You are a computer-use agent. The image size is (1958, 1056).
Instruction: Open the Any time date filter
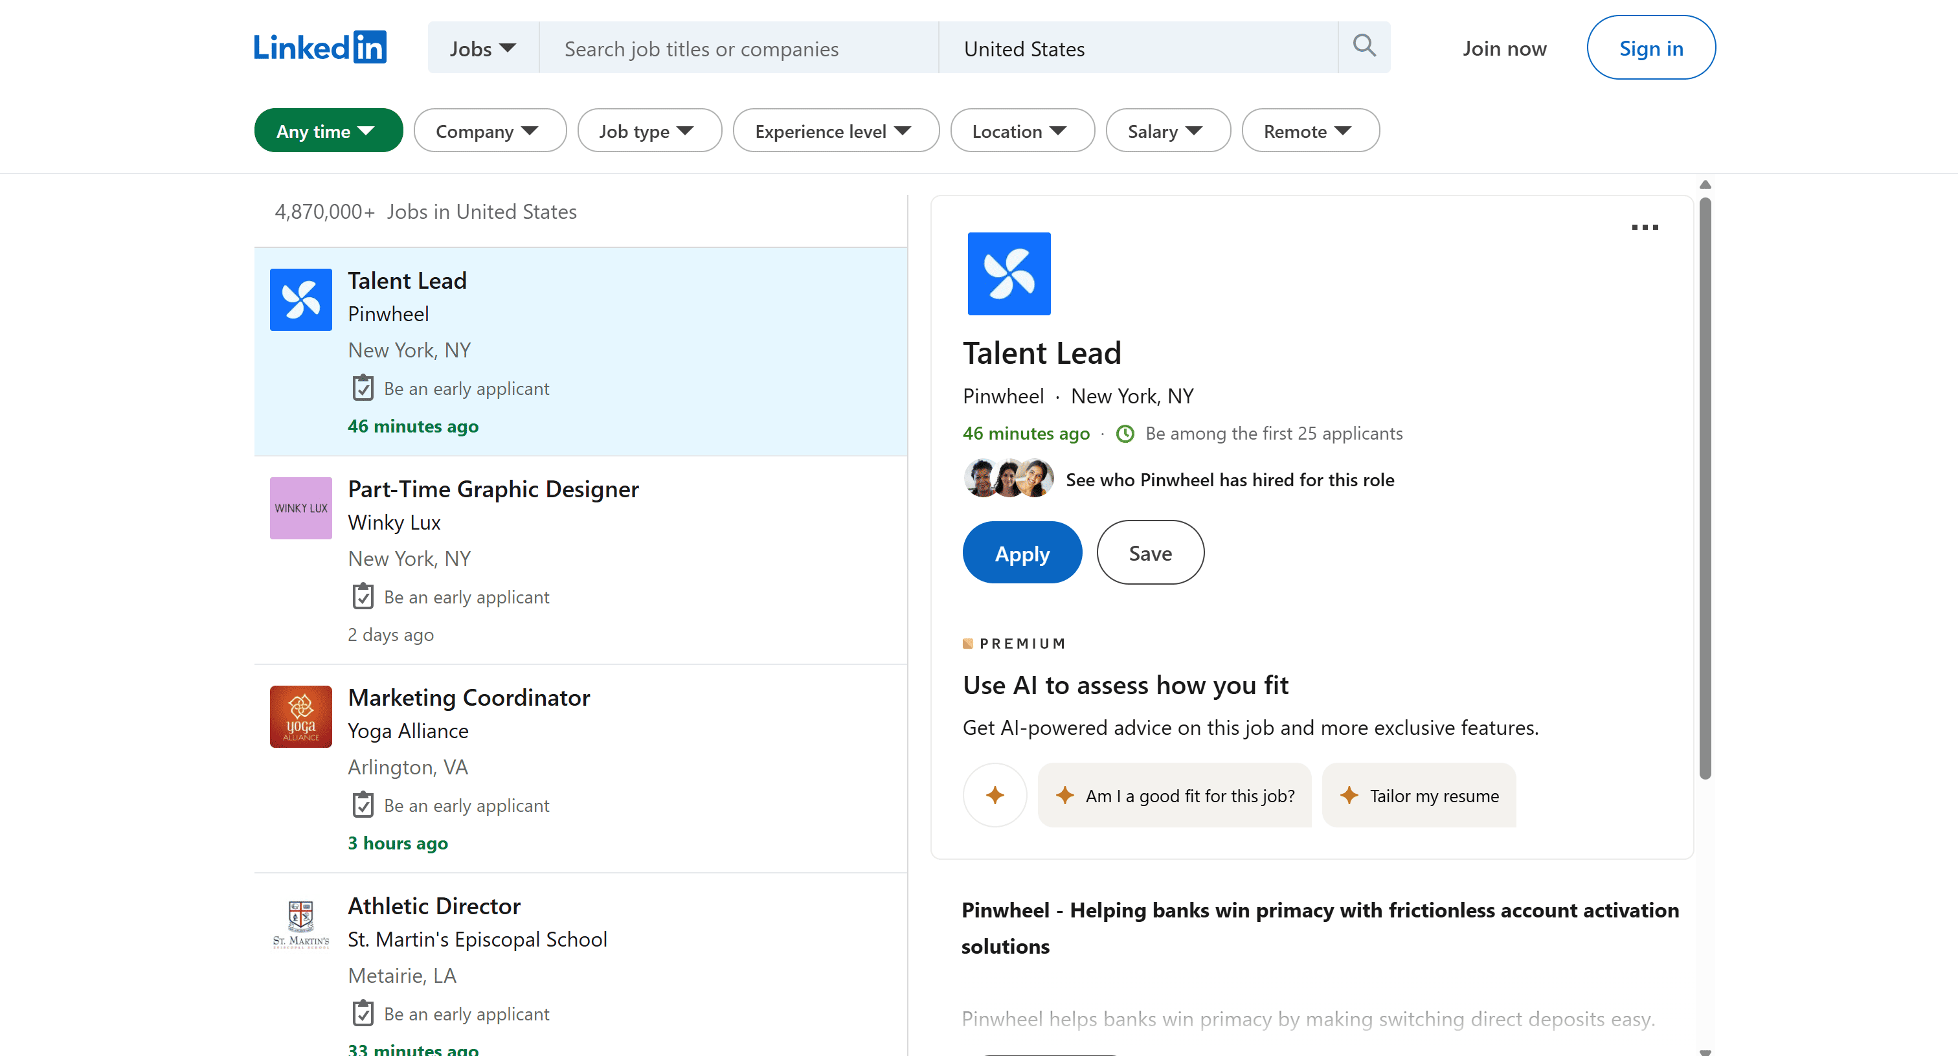click(328, 130)
